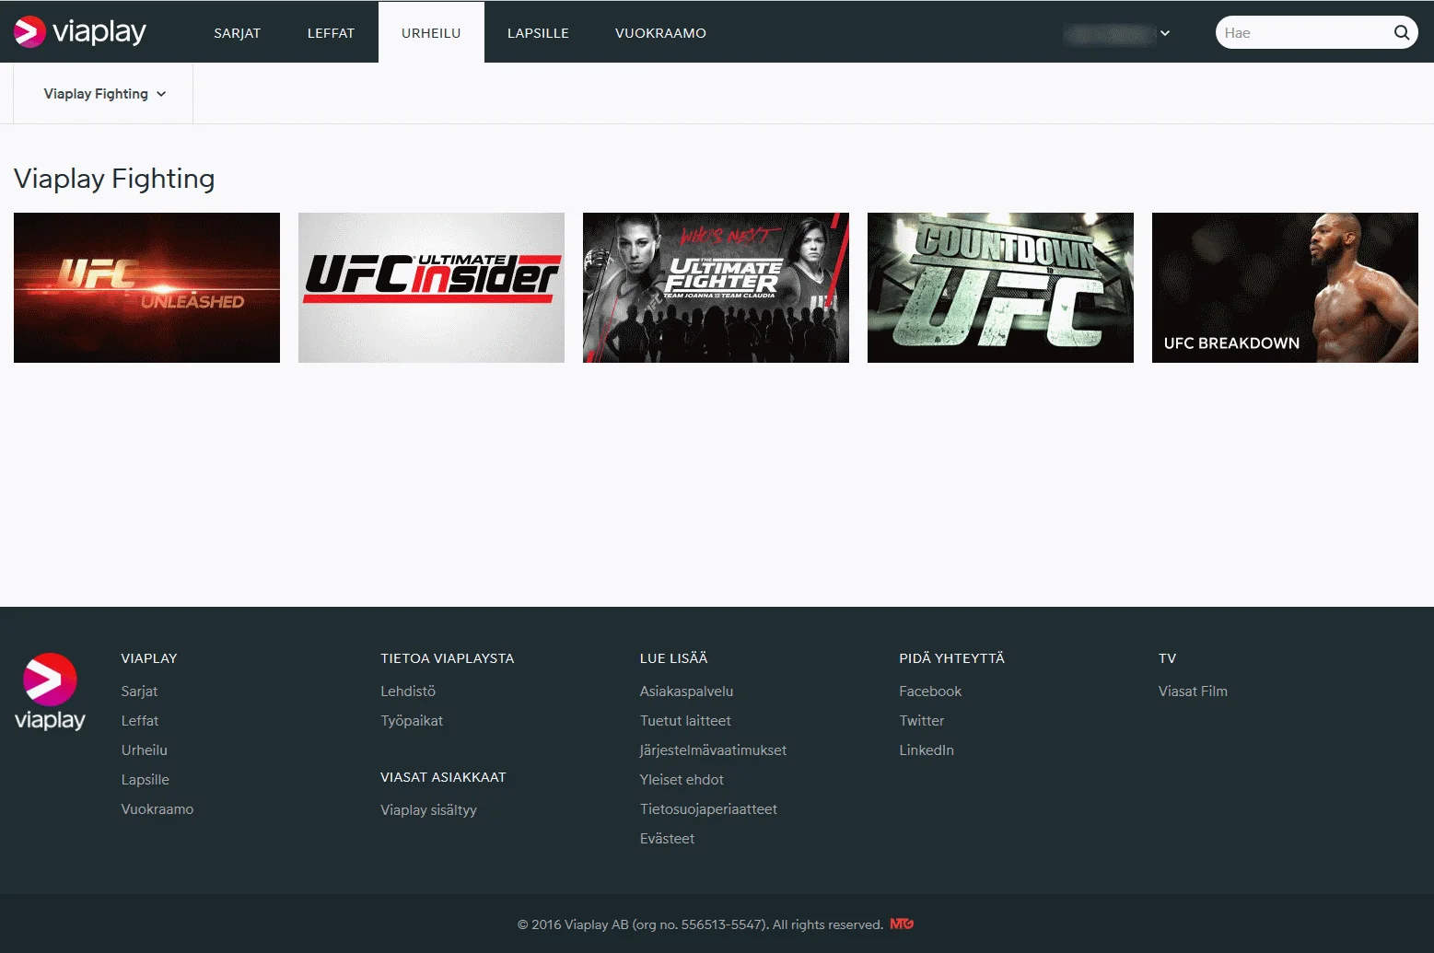Expand the Viaplay Fighting dropdown
This screenshot has width=1434, height=953.
click(x=104, y=94)
